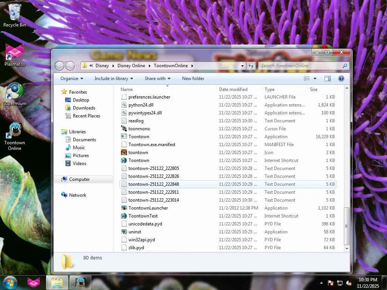Select the ToontownTest internet shortcut icon

pyautogui.click(x=124, y=216)
